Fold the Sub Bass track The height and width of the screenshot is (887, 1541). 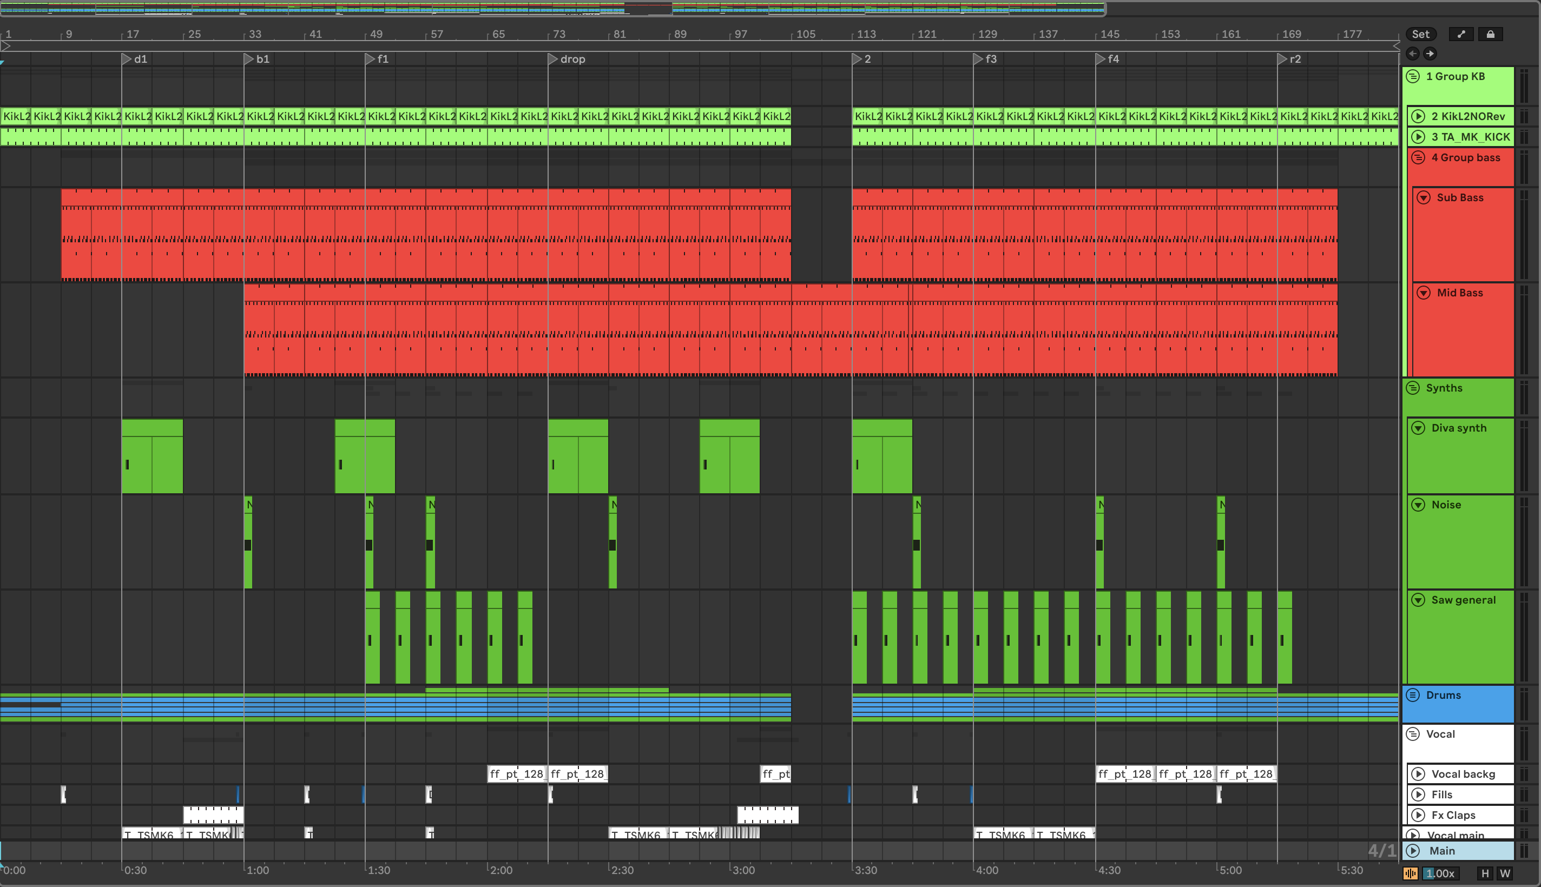(x=1424, y=197)
